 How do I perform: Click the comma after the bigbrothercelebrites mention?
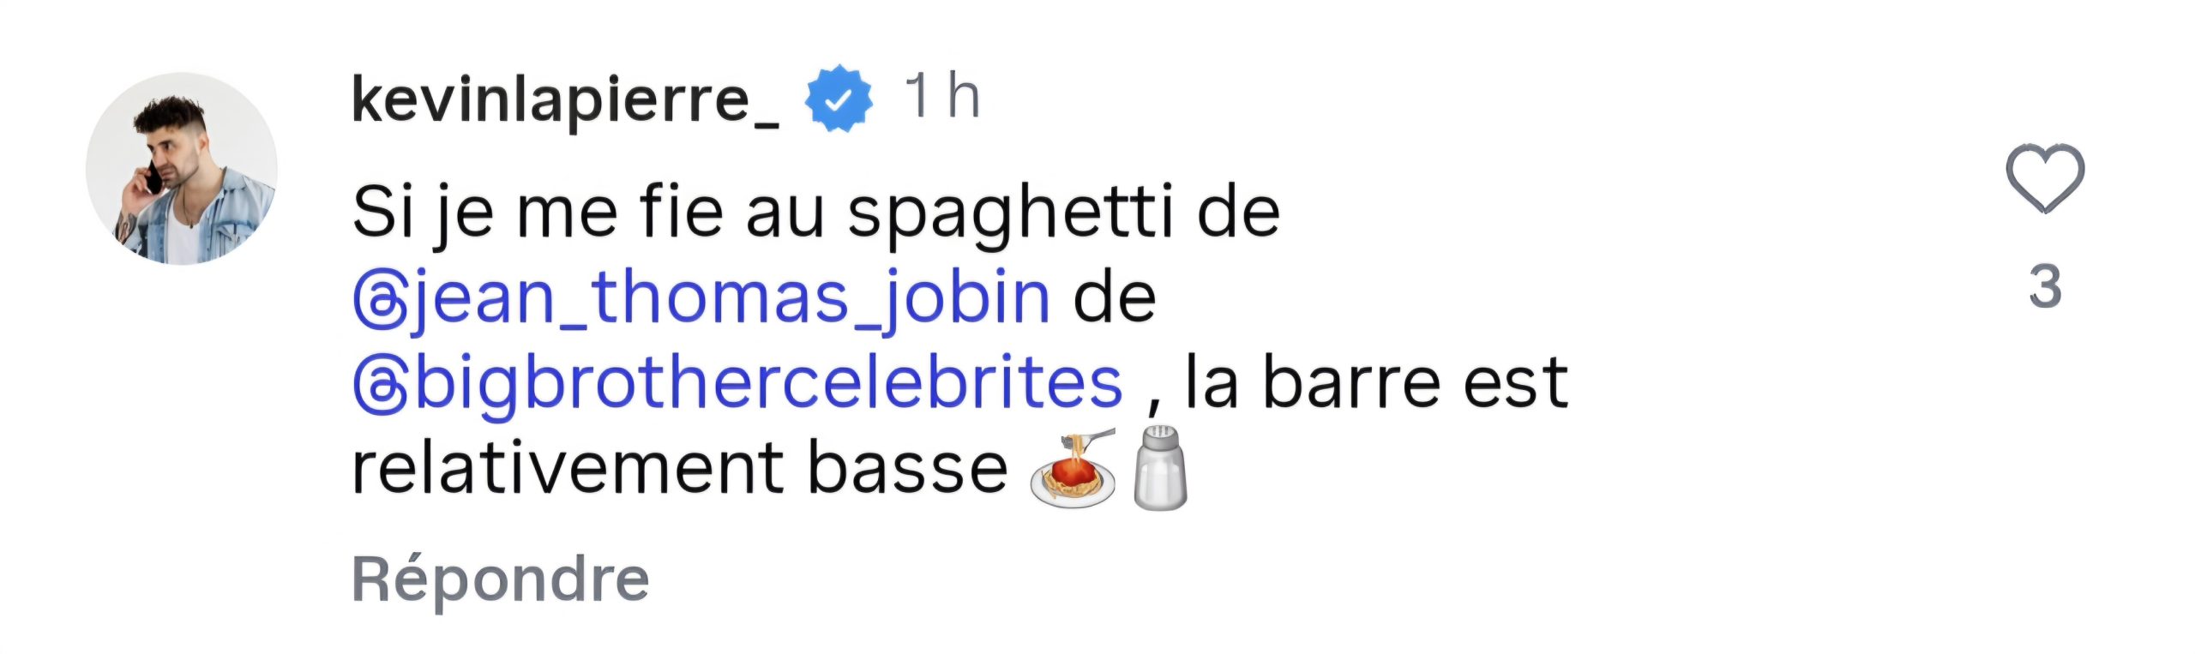click(x=1153, y=401)
